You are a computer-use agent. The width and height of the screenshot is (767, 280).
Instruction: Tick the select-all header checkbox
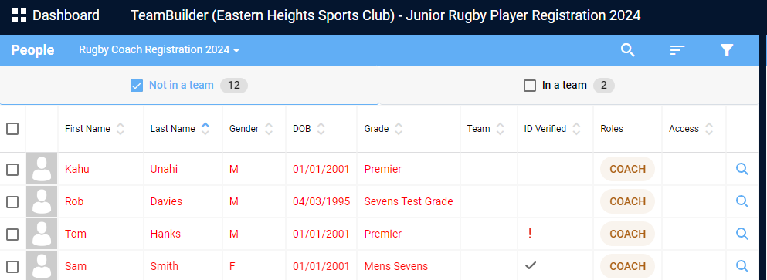point(12,129)
